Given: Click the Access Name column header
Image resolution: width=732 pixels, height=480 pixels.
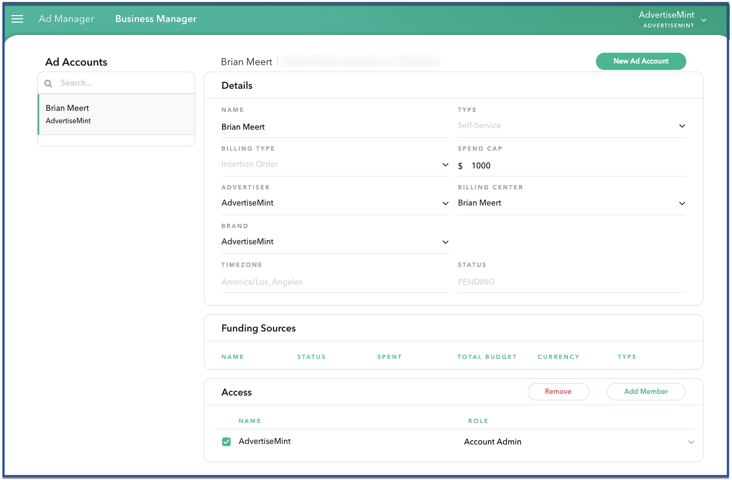Looking at the screenshot, I should 250,421.
